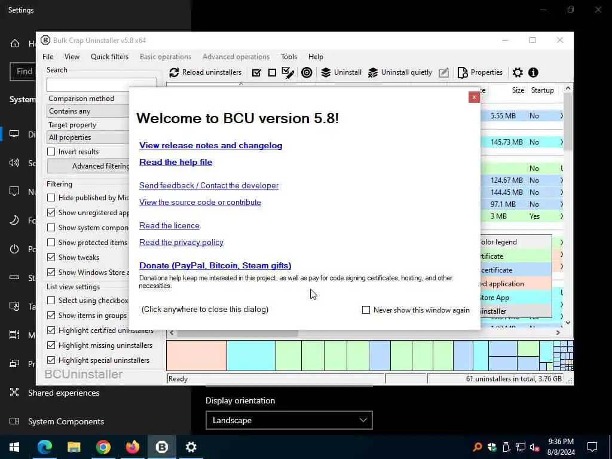The image size is (612, 459).
Task: Click the Donate (PayPal, Bitcoin, Steam gifts) link
Action: pos(215,265)
